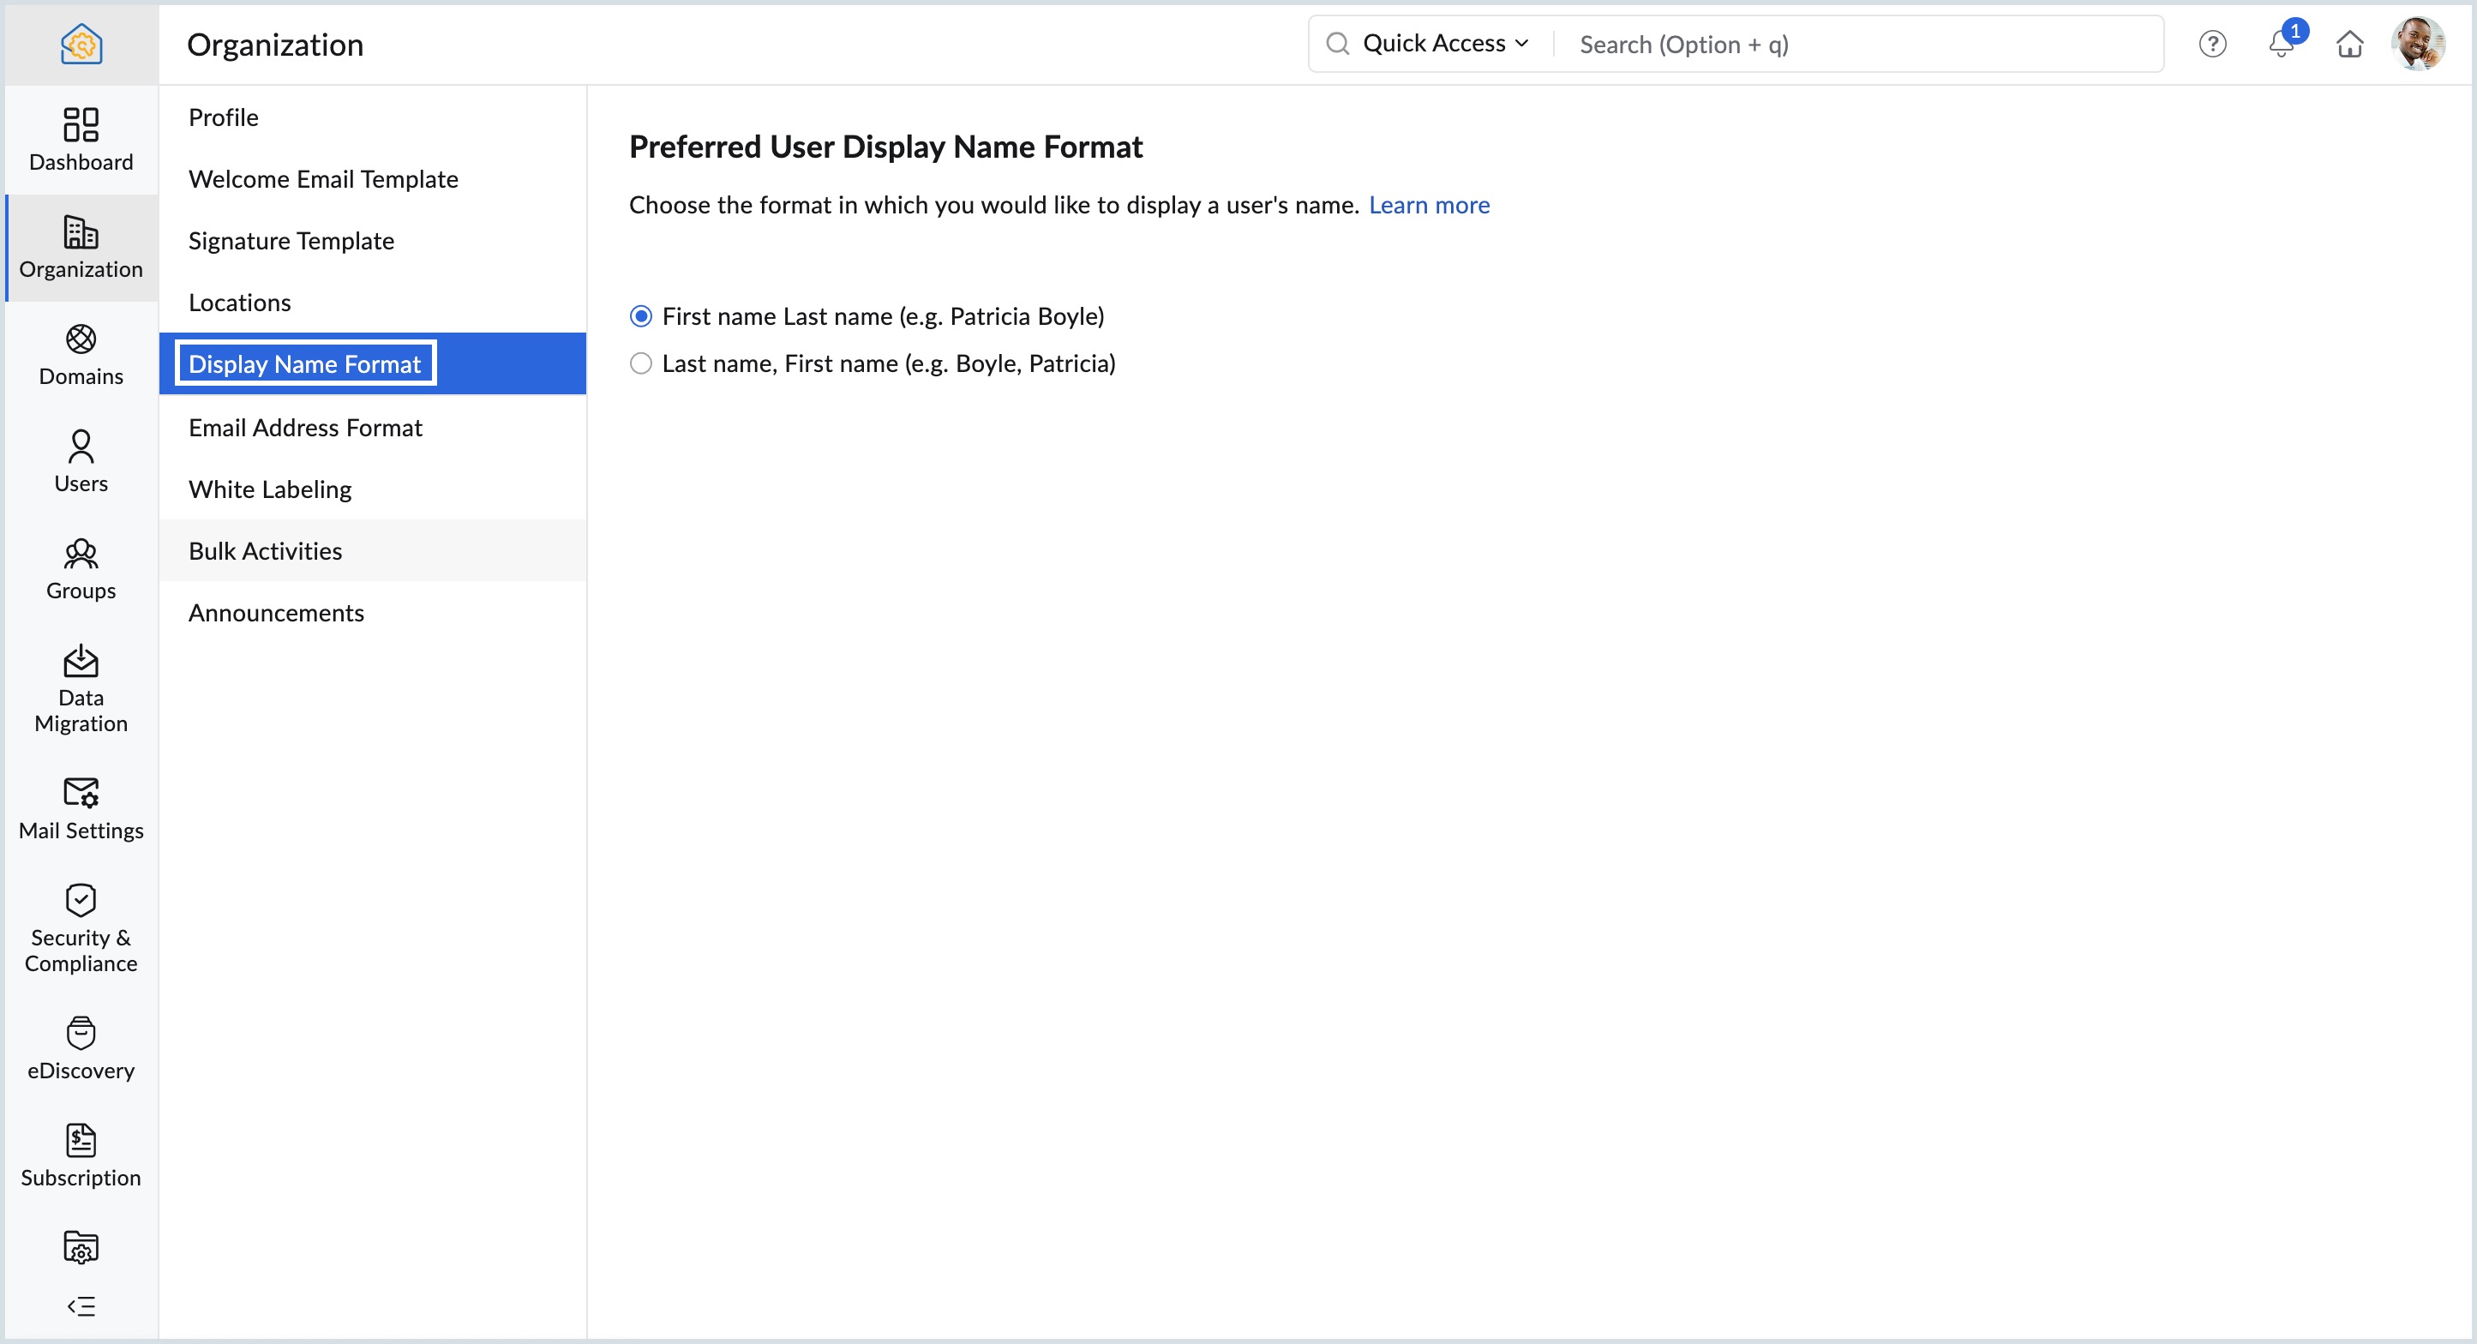Open the Subscription icon in the sidebar

pyautogui.click(x=81, y=1141)
